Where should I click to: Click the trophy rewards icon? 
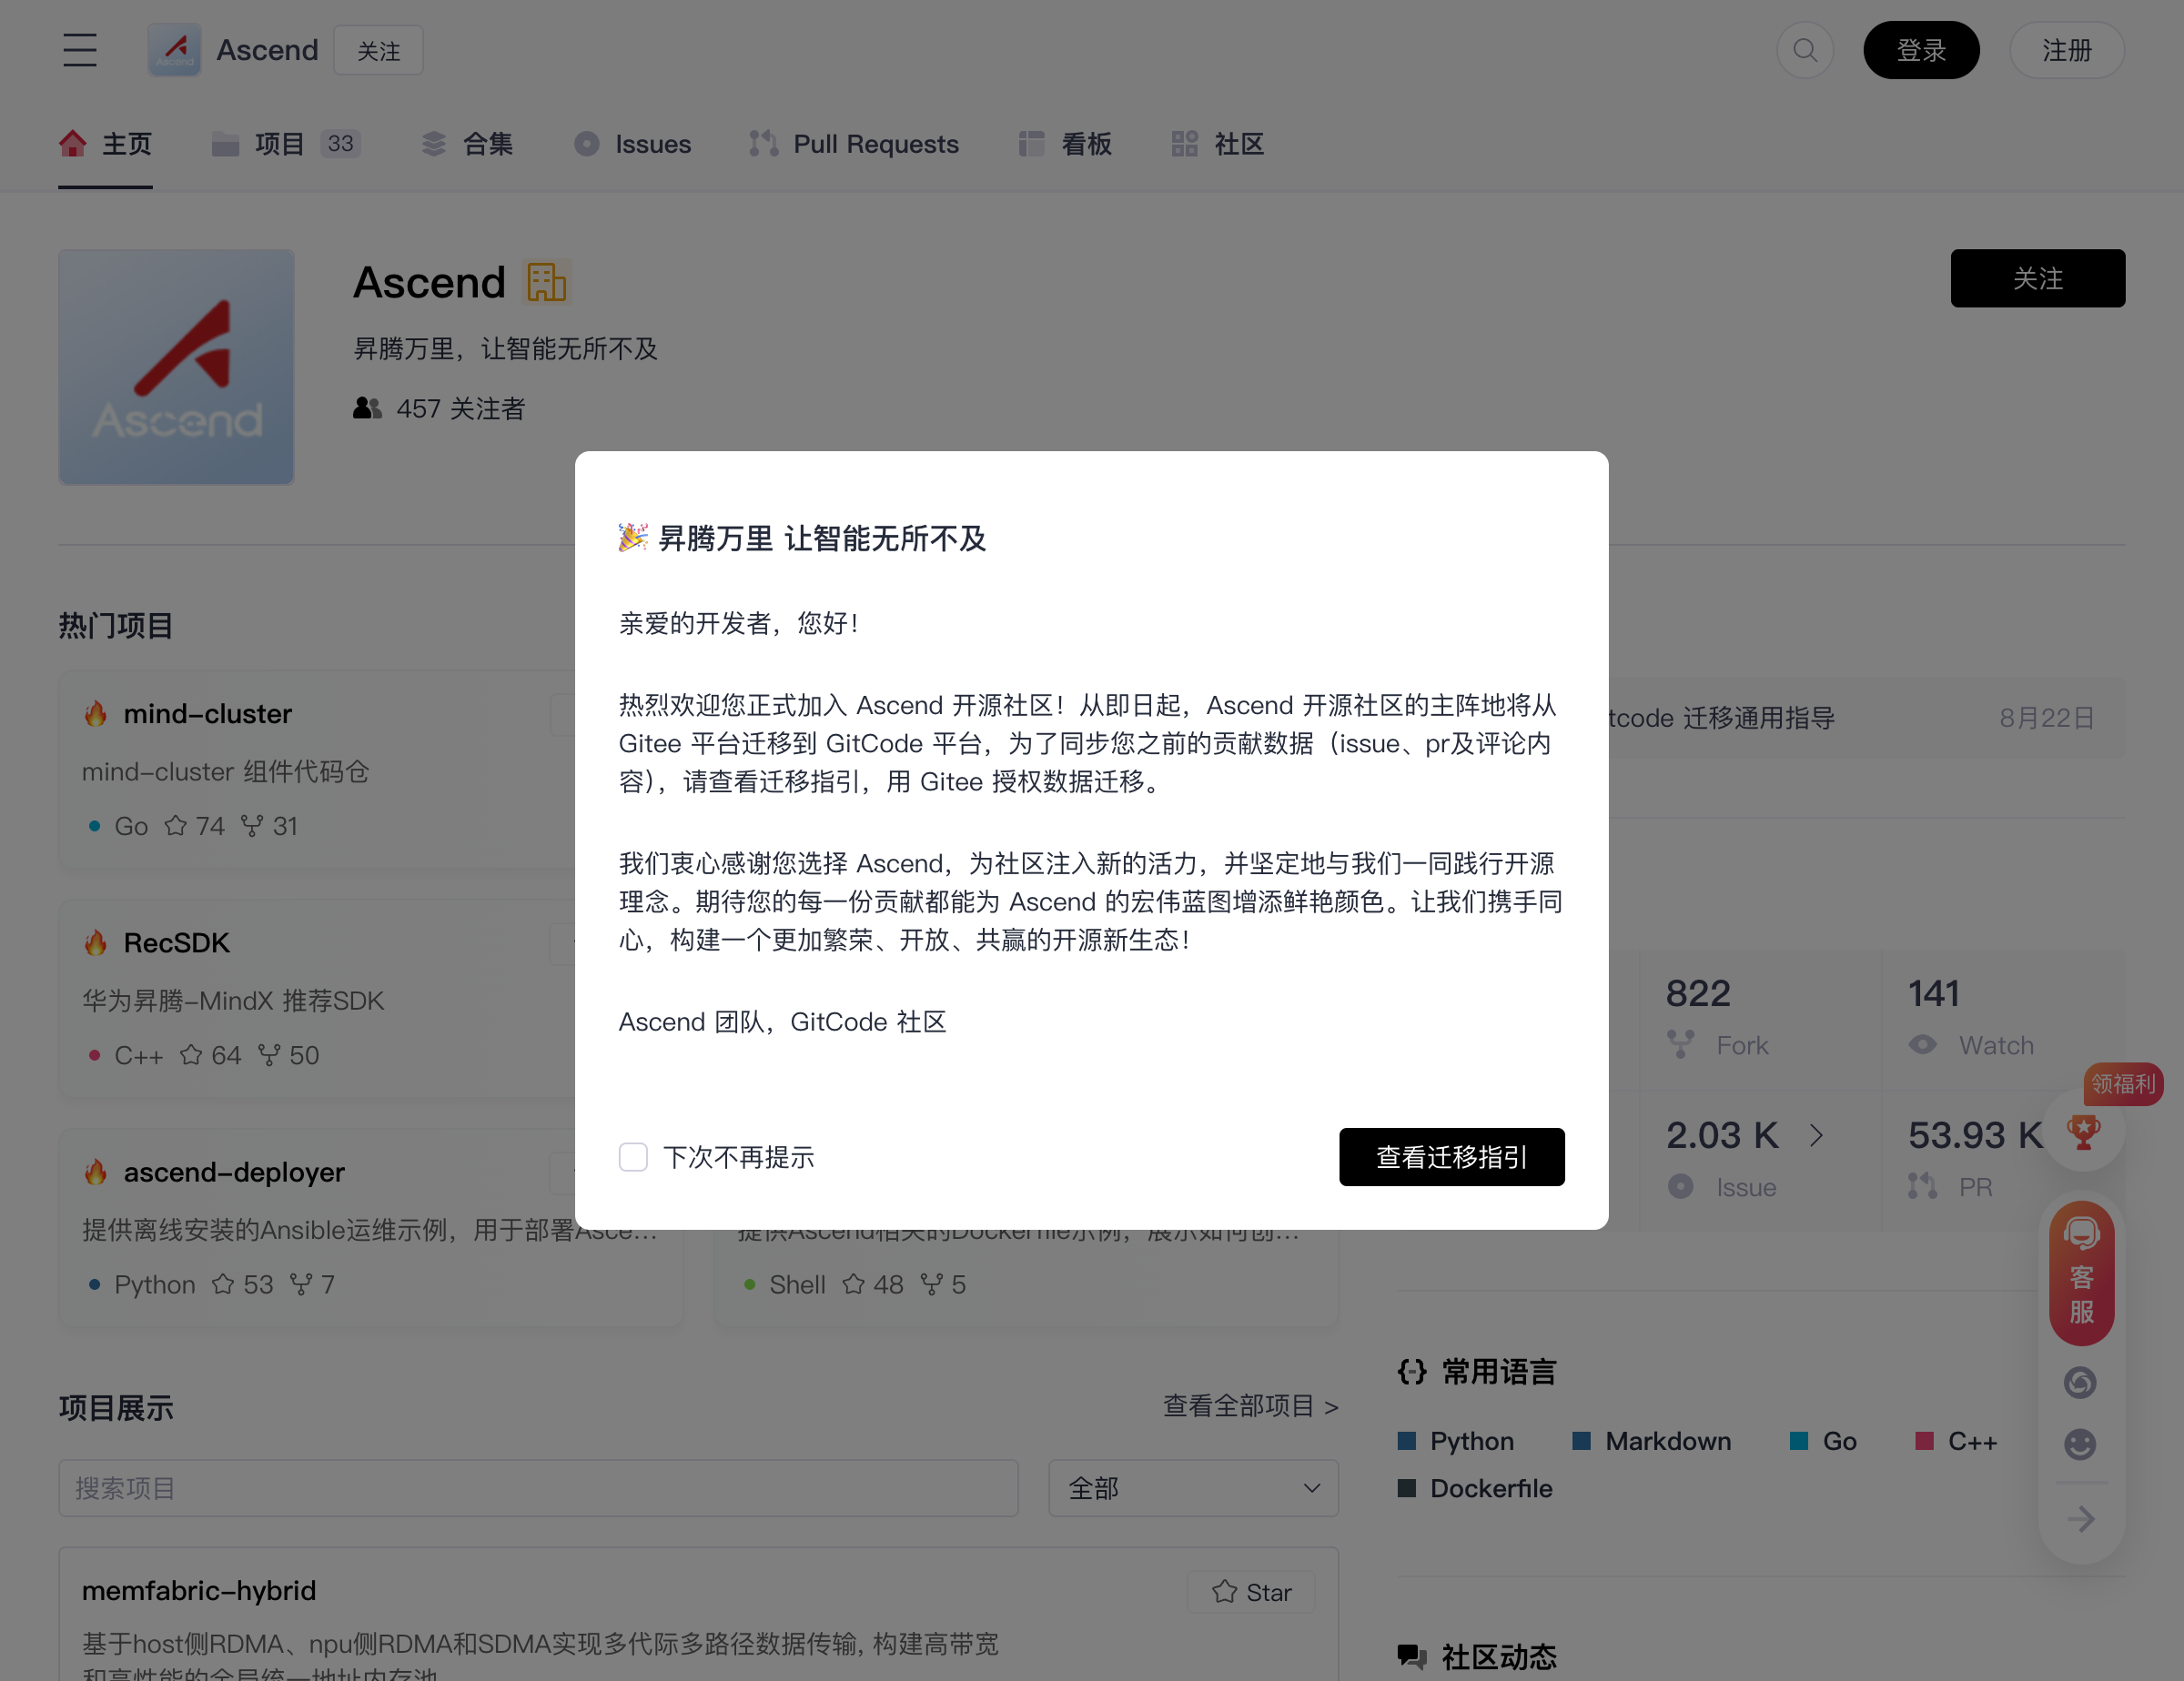pos(2083,1132)
